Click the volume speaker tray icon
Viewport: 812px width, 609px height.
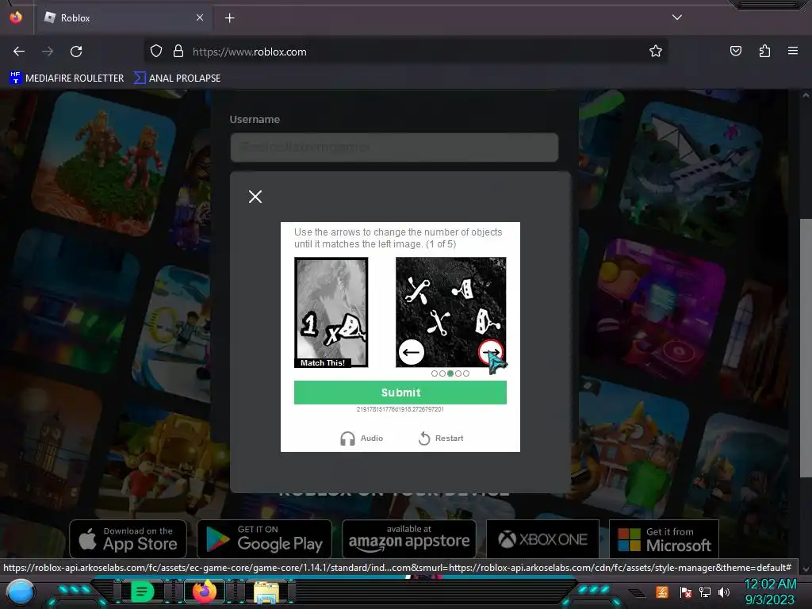coord(724,592)
